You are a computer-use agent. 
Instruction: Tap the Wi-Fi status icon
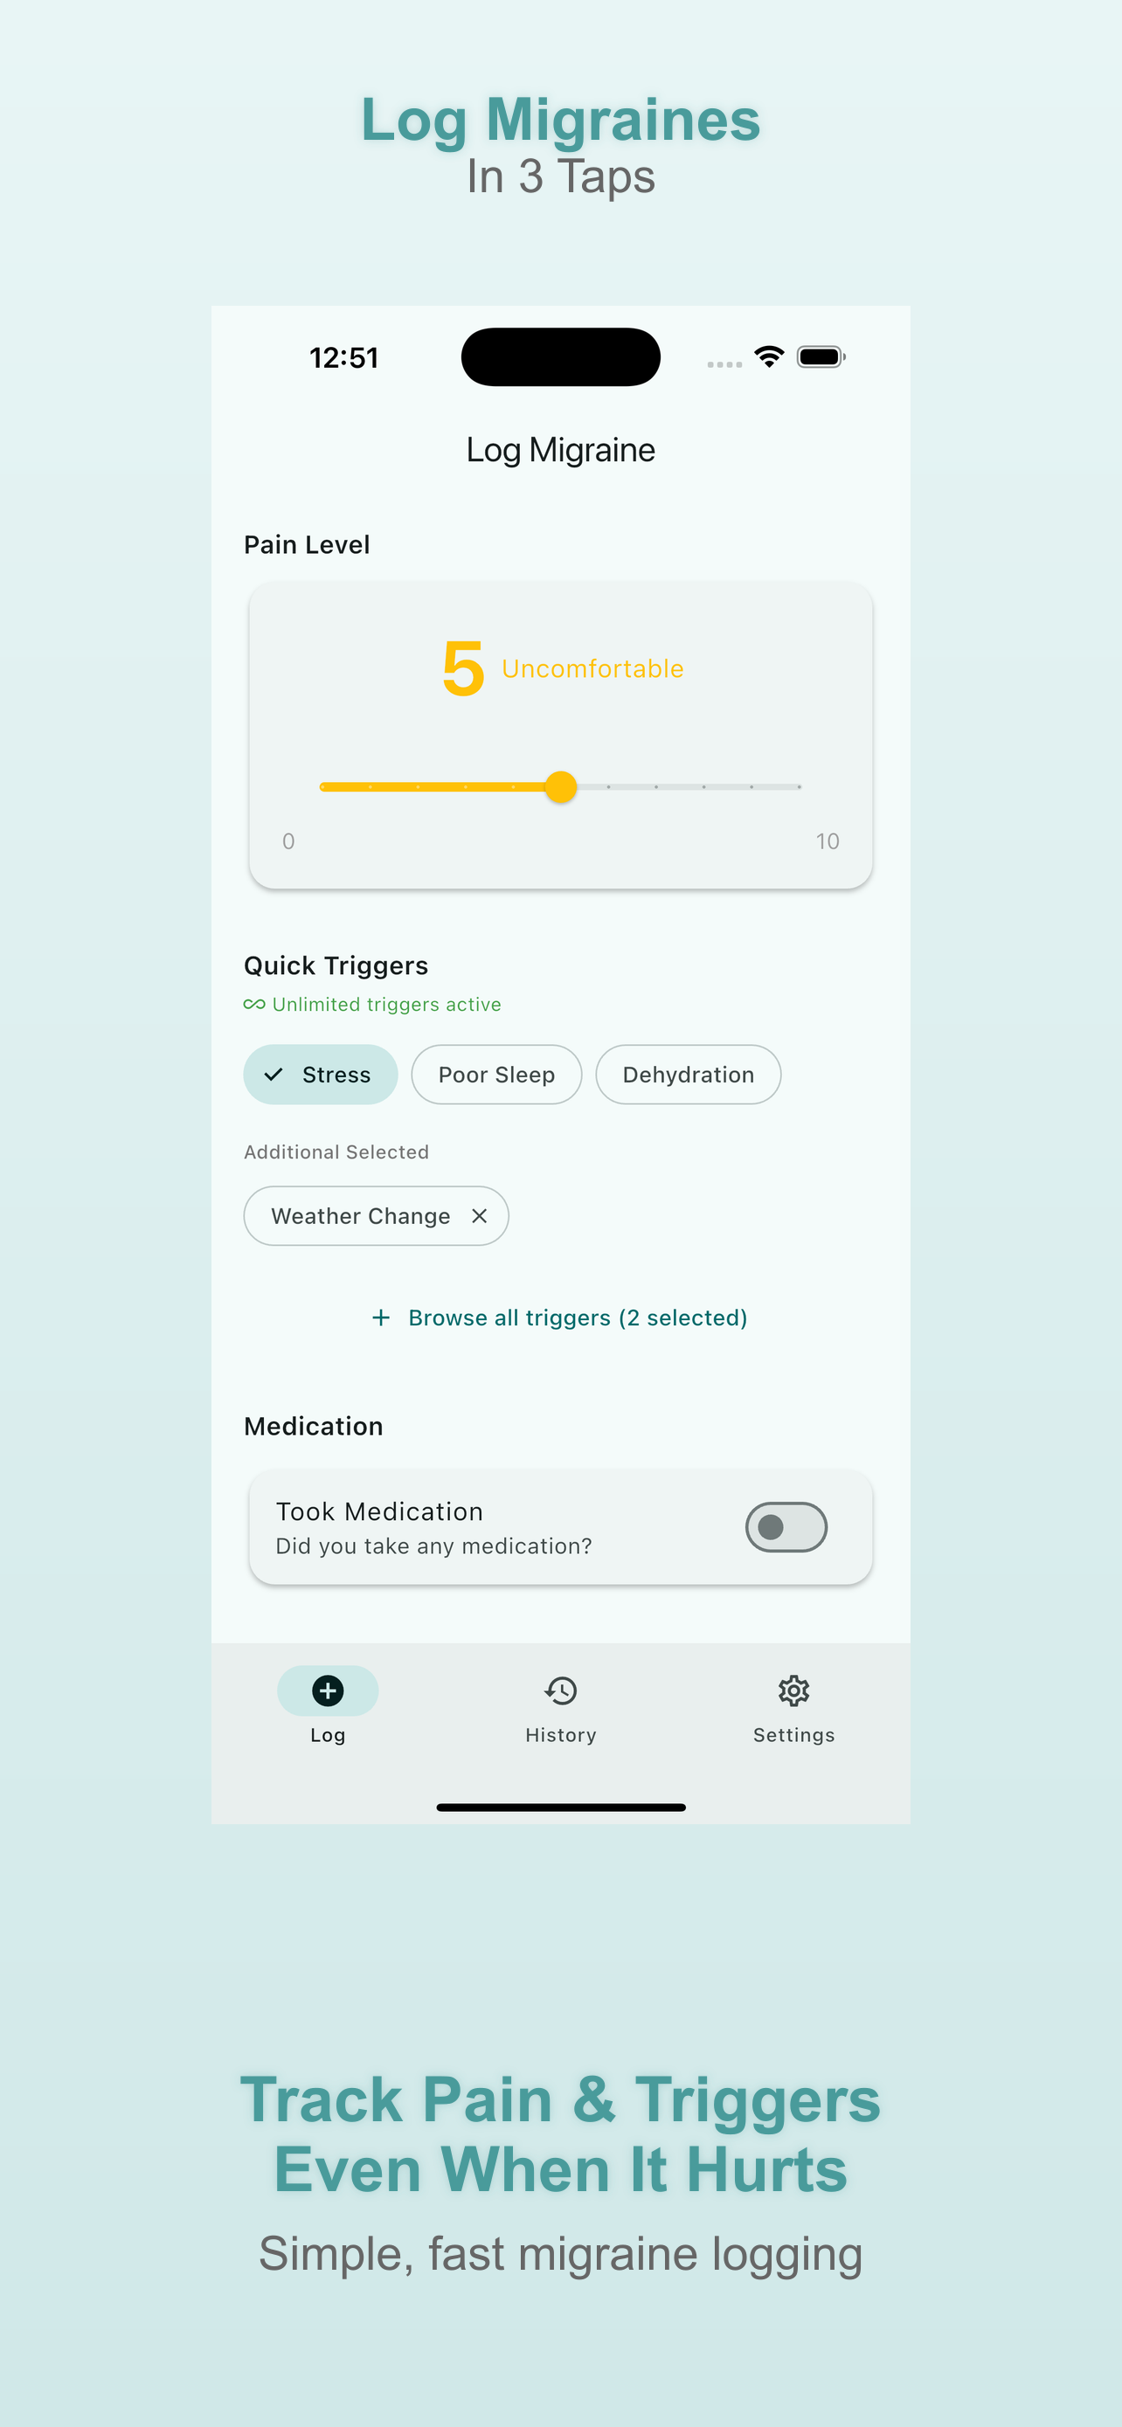[769, 357]
